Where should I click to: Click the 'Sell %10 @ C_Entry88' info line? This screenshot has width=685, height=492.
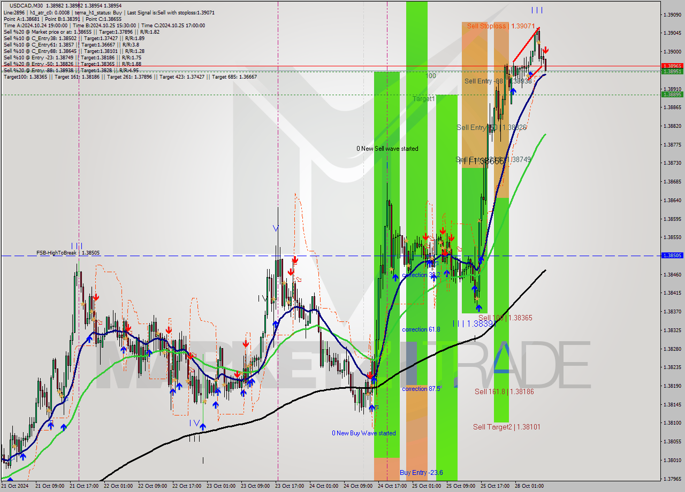point(74,51)
